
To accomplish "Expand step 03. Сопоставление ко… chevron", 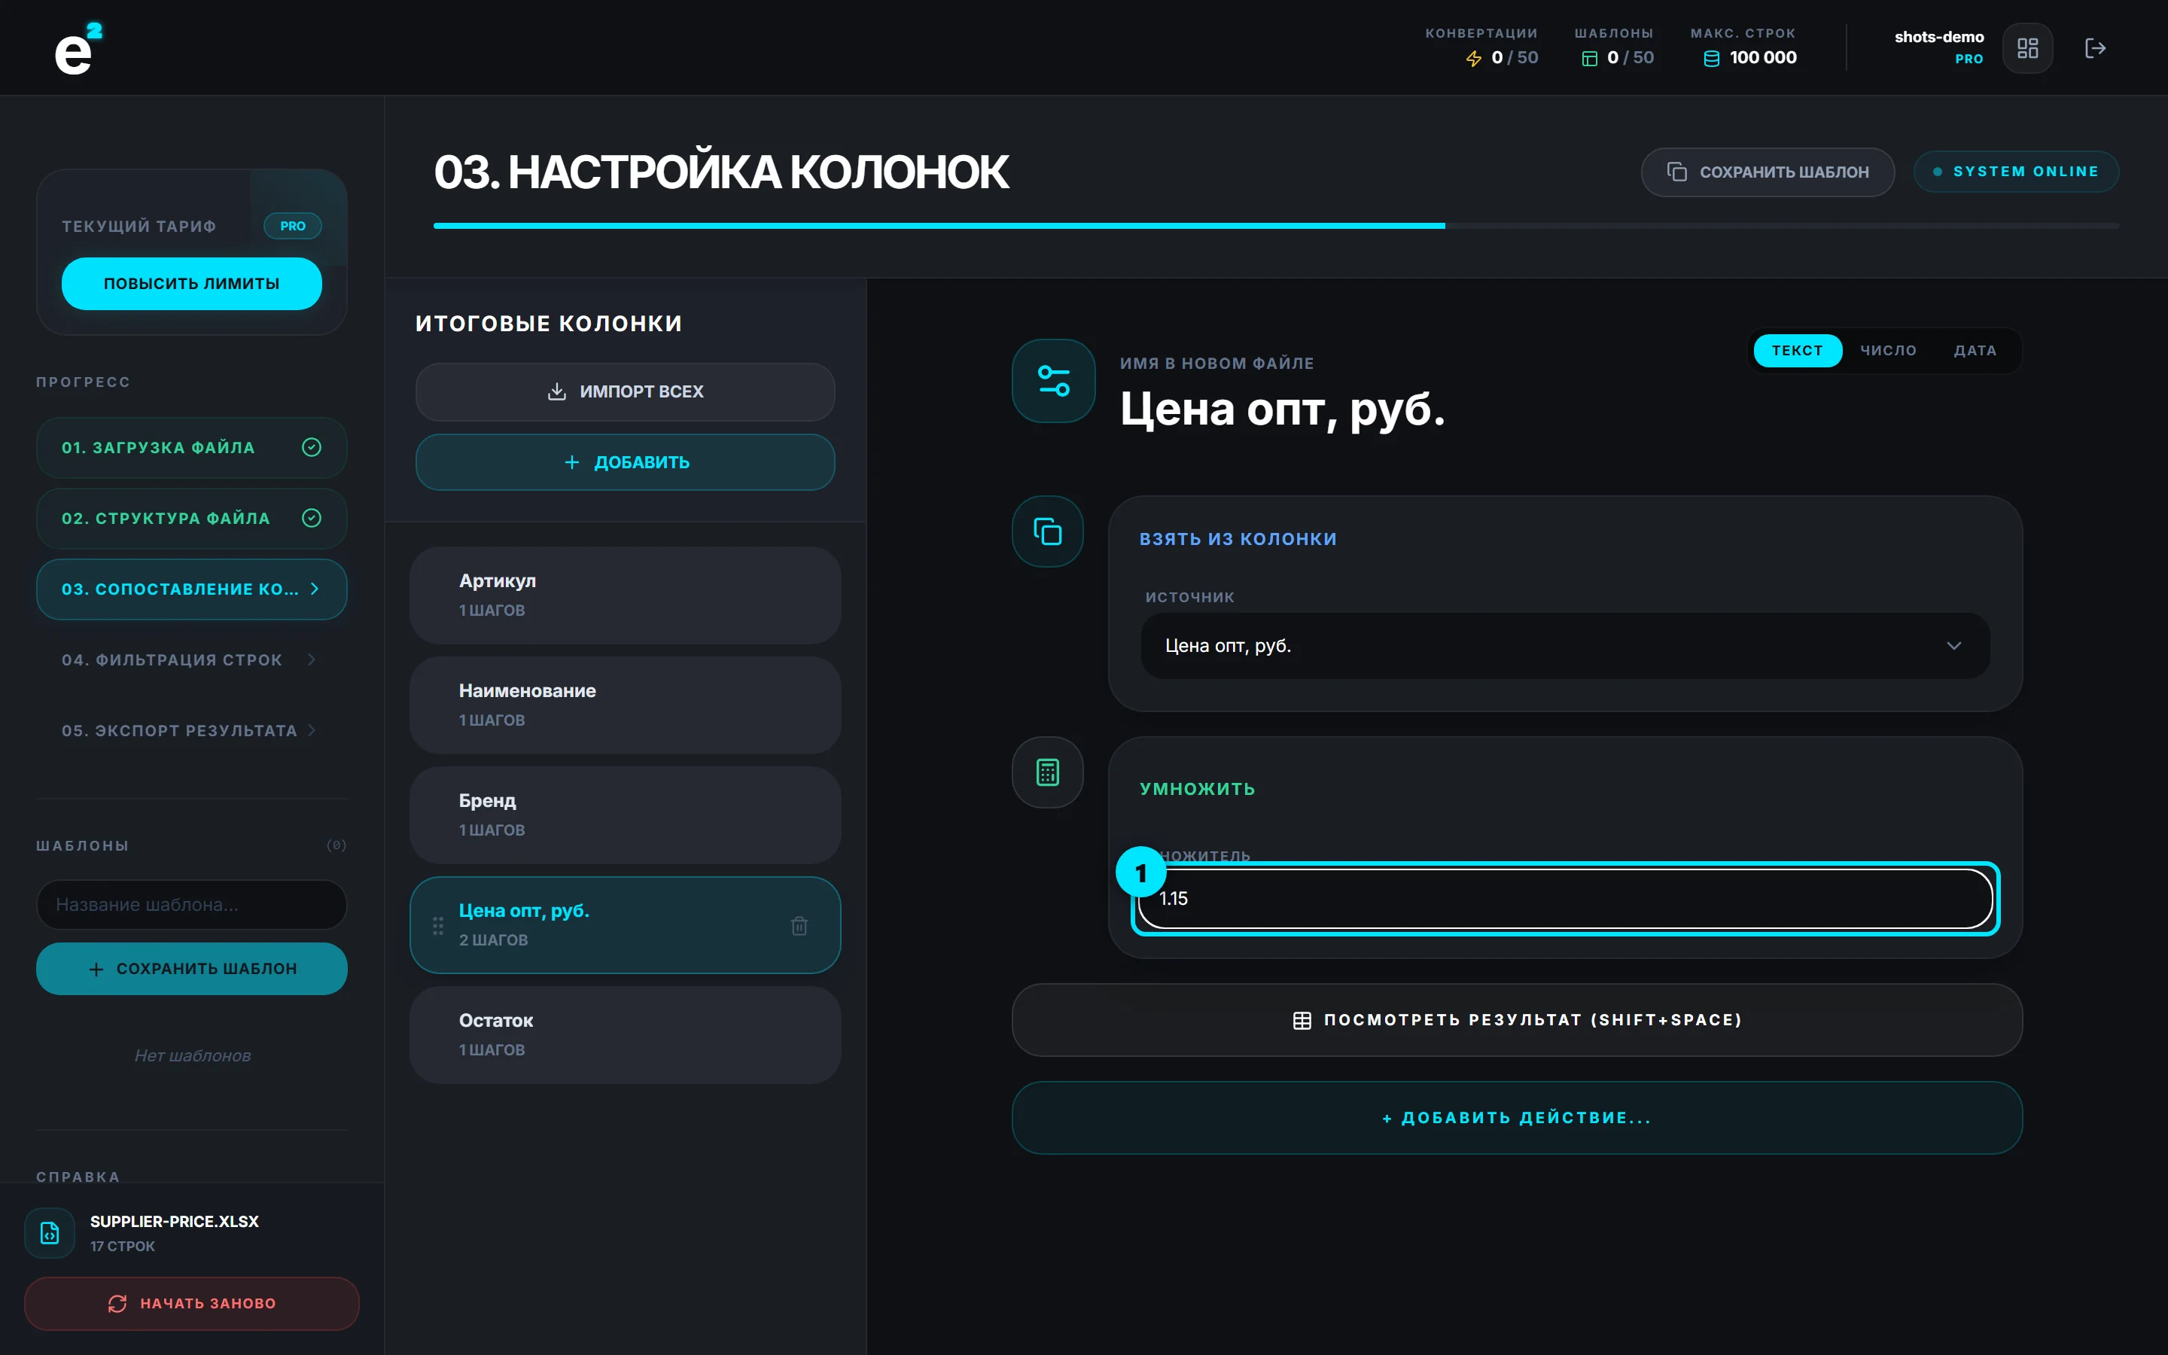I will [x=315, y=589].
